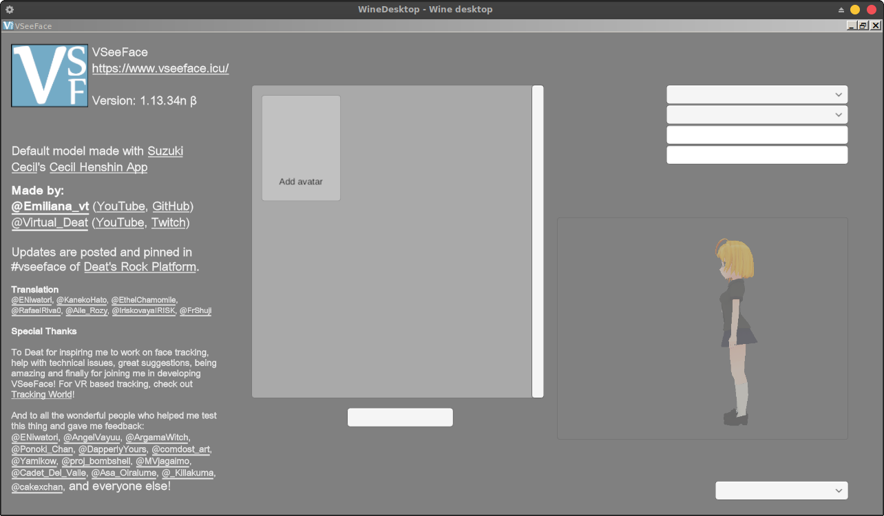Open @Virtual_Deat's Twitch link
The height and width of the screenshot is (516, 884).
coord(169,222)
